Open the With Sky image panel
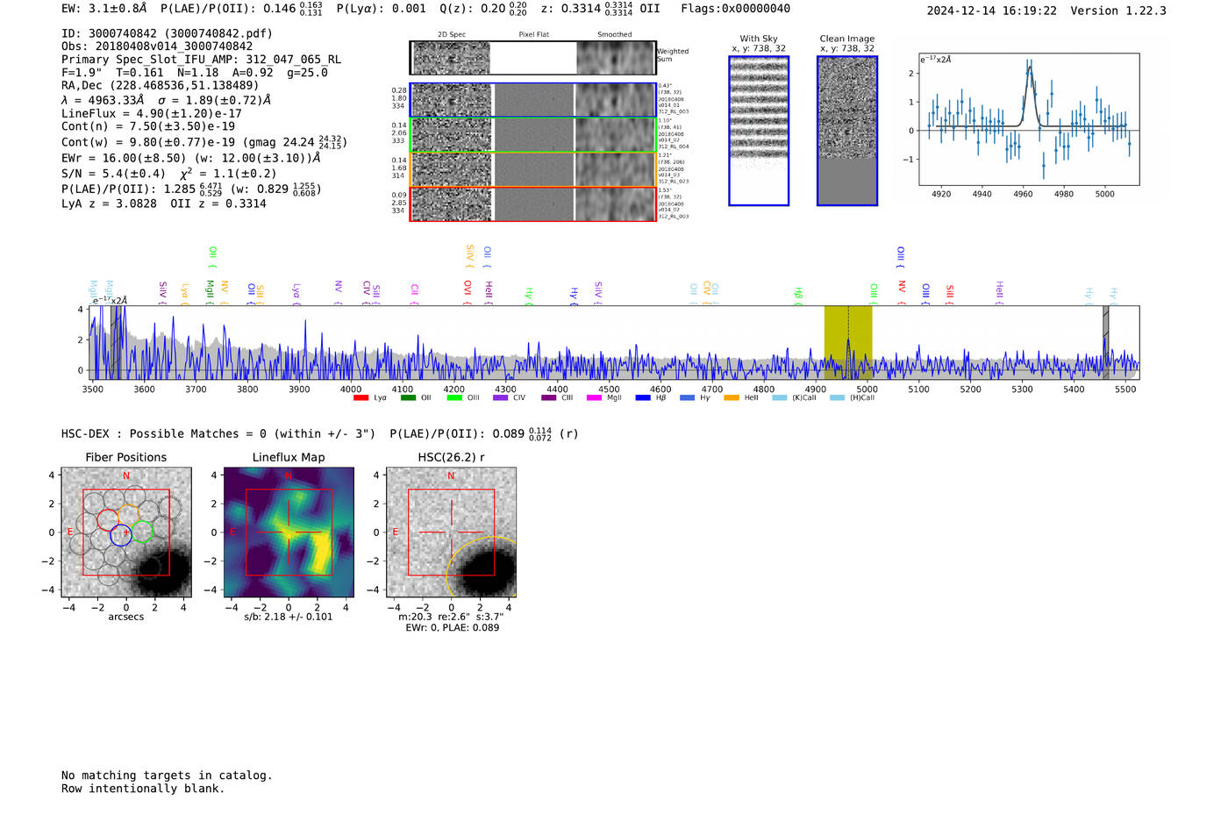The image size is (1228, 836). click(759, 131)
